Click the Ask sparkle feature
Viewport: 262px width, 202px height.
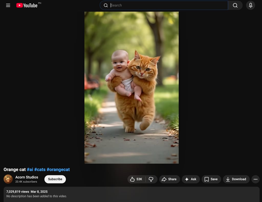[x=191, y=179]
